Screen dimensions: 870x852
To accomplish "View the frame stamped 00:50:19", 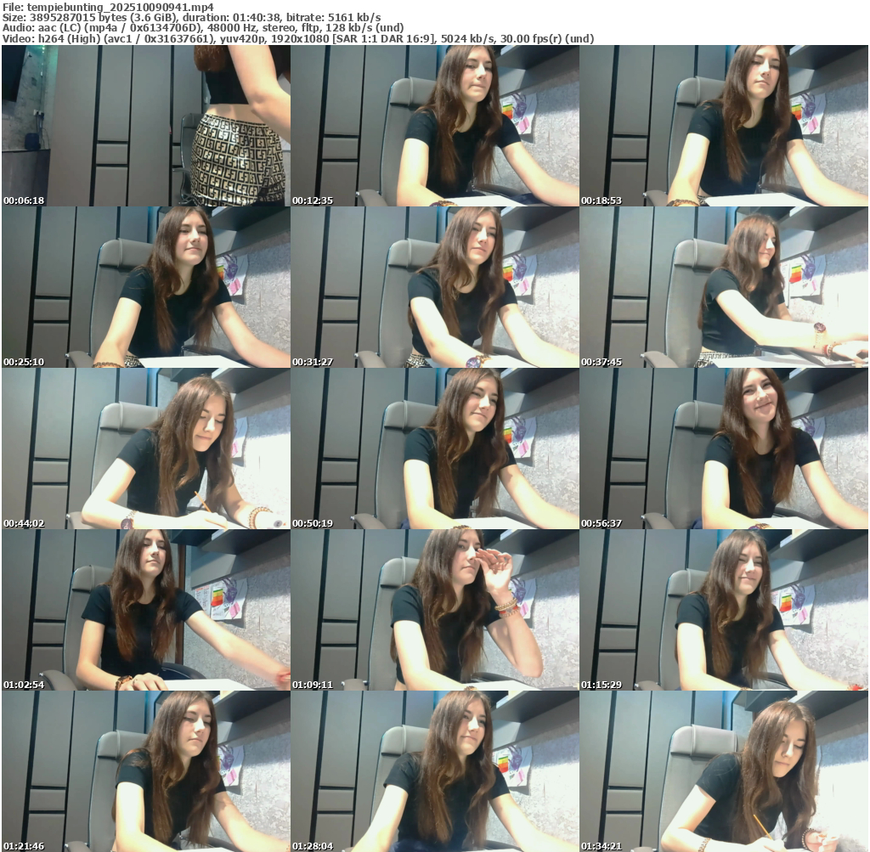I will tap(435, 449).
